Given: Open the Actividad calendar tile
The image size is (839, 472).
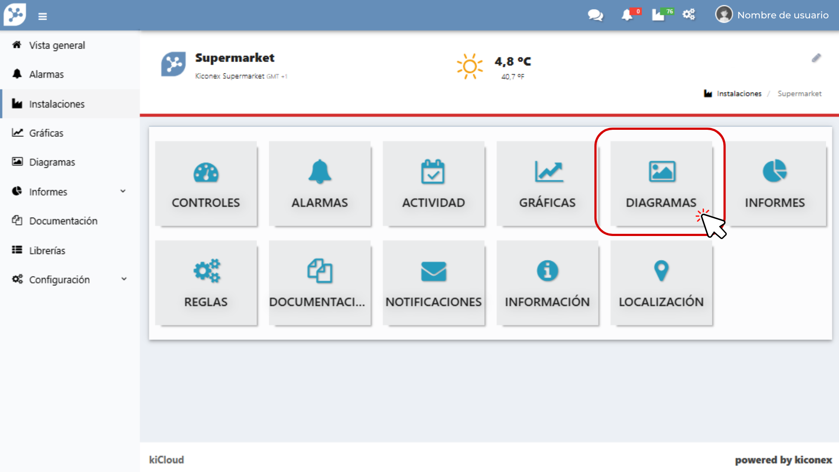Looking at the screenshot, I should [433, 184].
